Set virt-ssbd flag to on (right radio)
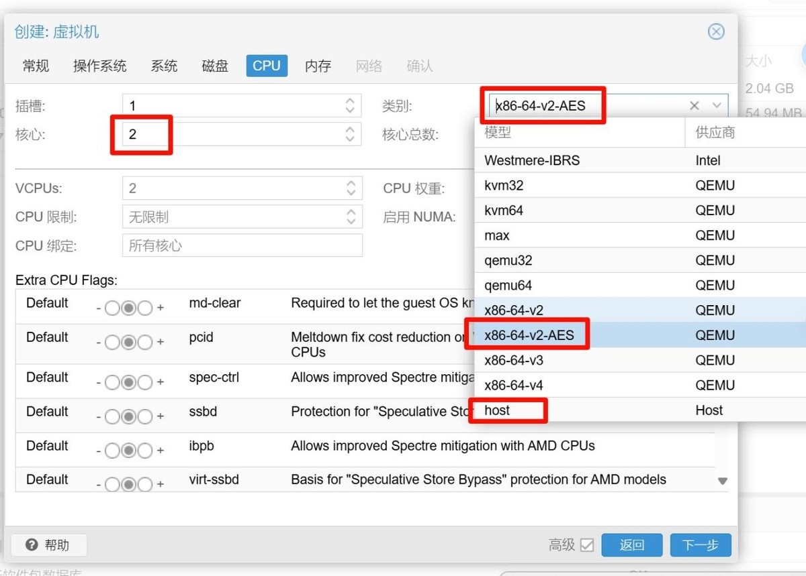 point(145,484)
